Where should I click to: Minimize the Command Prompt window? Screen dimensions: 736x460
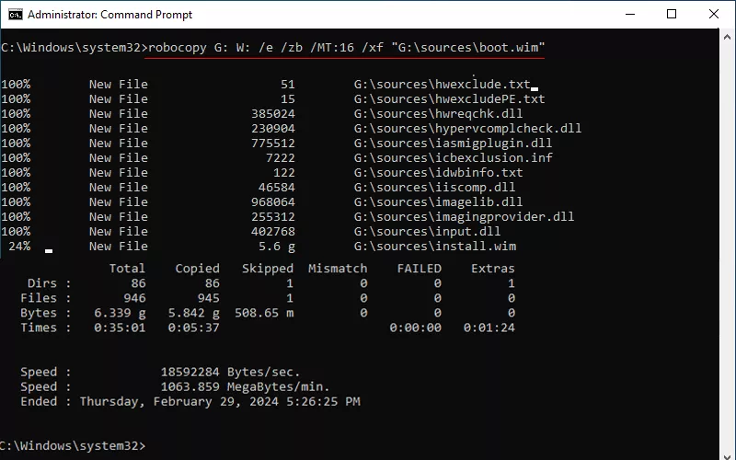click(x=629, y=15)
